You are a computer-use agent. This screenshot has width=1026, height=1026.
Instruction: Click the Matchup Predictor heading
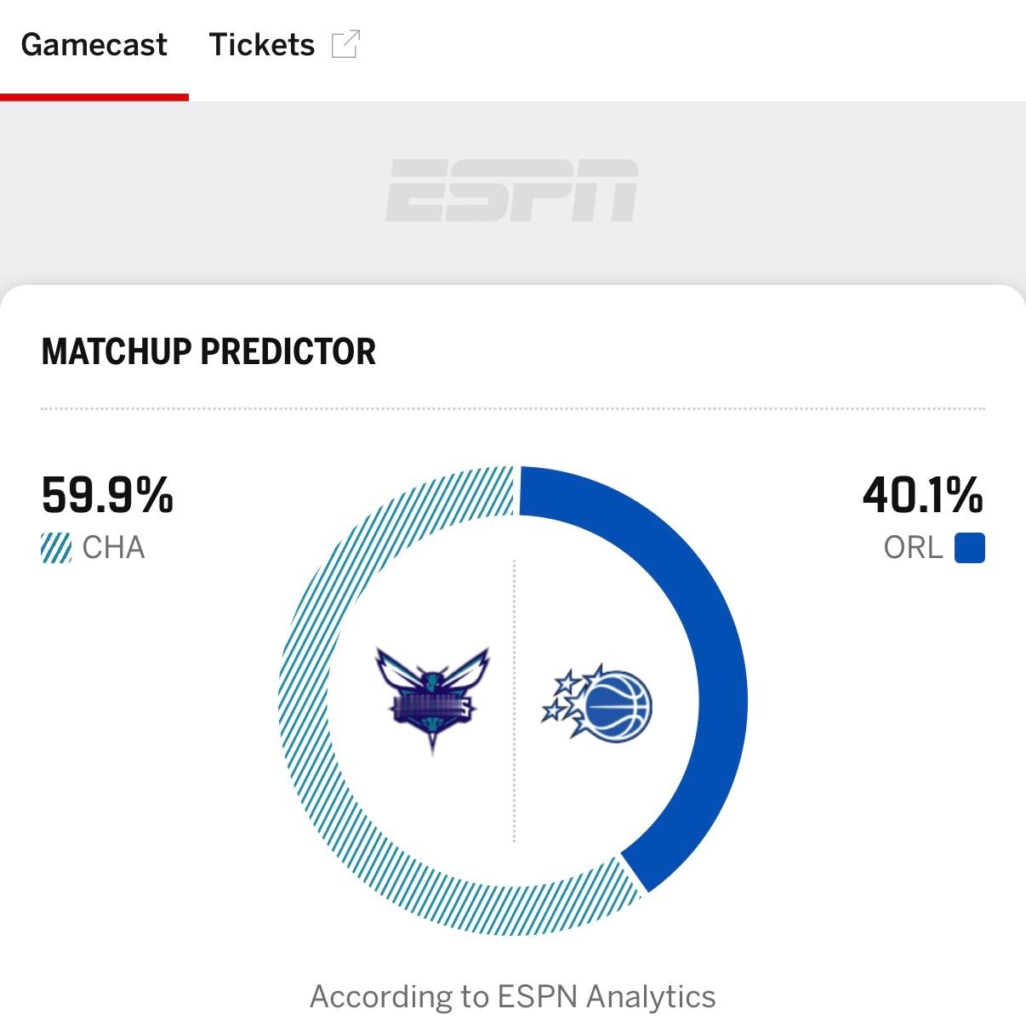[x=208, y=352]
